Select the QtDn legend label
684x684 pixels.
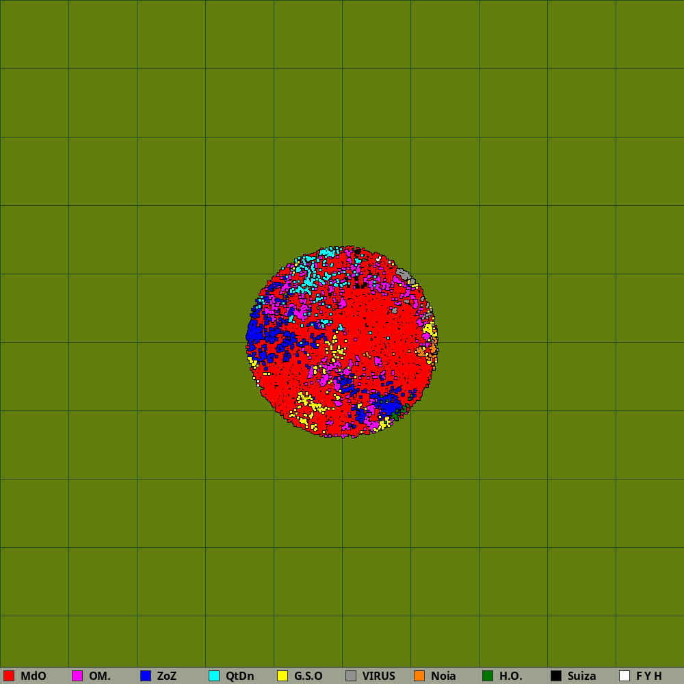239,676
